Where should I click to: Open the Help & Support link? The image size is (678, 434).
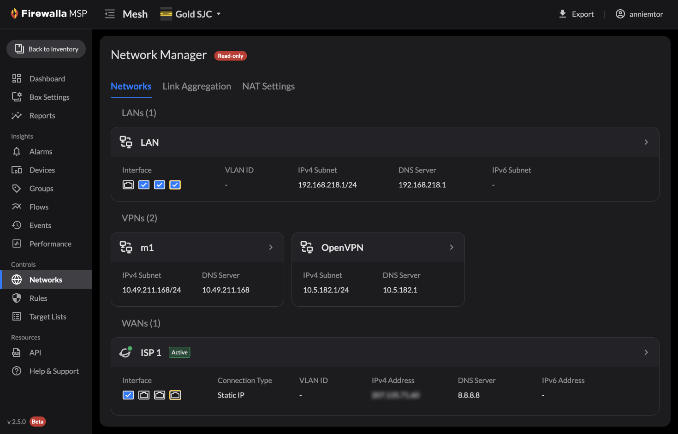54,371
